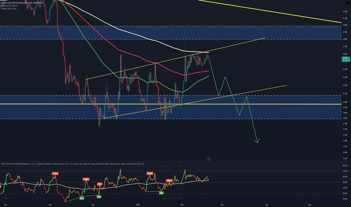
Task: Click the Oct label on time axis
Action: [6, 205]
